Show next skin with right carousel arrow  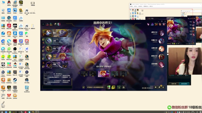coord(128,73)
